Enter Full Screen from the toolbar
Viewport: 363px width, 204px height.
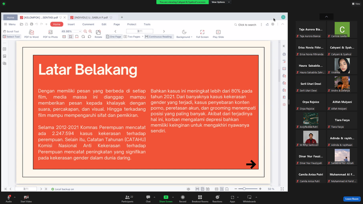coord(202,34)
